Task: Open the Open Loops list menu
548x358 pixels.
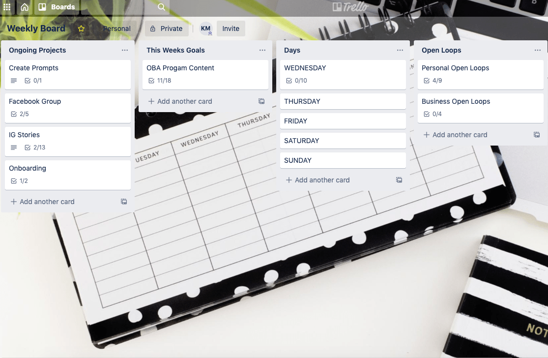Action: (538, 50)
